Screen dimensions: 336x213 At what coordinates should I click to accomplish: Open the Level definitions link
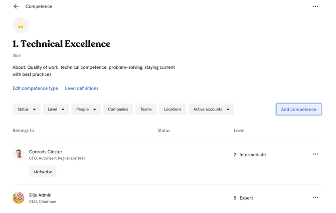tap(82, 88)
